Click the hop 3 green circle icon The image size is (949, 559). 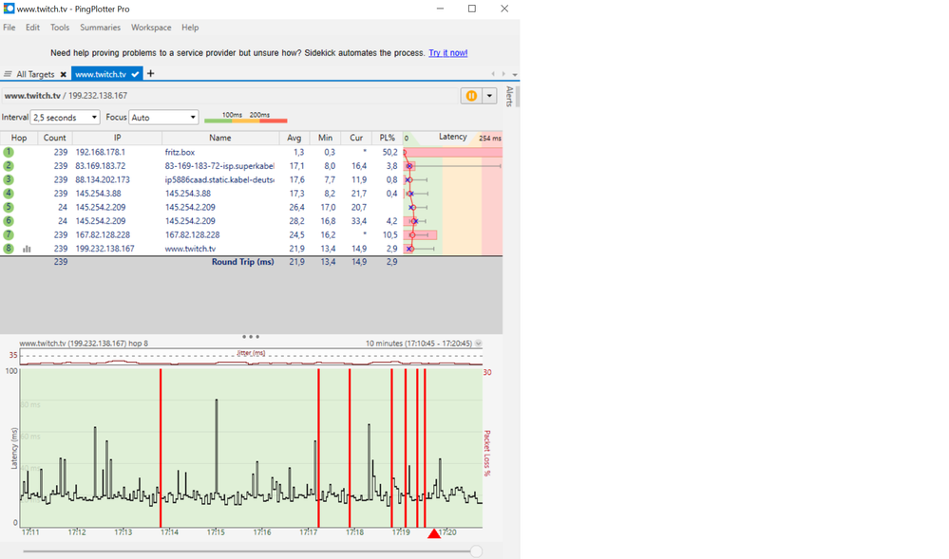point(9,179)
